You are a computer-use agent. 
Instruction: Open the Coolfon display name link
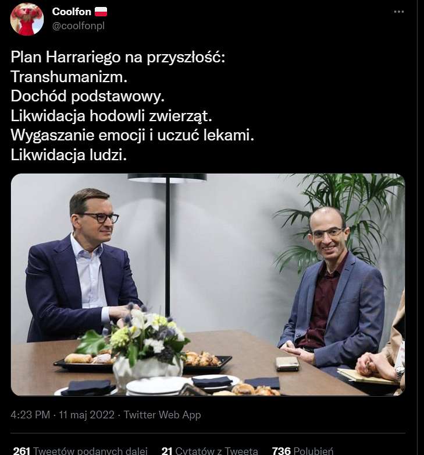[72, 12]
